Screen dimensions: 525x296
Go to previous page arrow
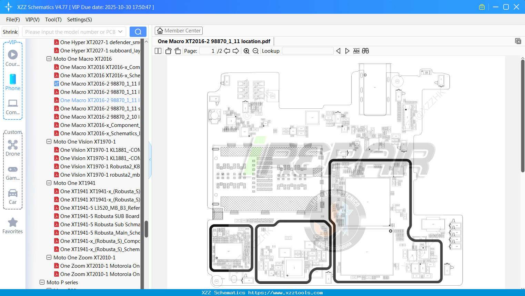227,51
